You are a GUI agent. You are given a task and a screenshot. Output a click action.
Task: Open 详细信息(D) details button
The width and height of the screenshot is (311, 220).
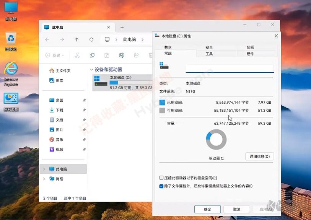(x=259, y=156)
